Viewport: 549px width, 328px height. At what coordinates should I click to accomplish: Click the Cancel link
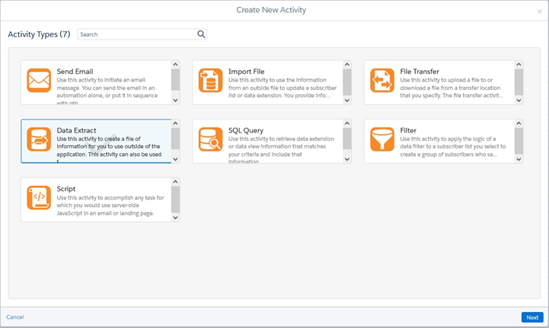pyautogui.click(x=15, y=317)
